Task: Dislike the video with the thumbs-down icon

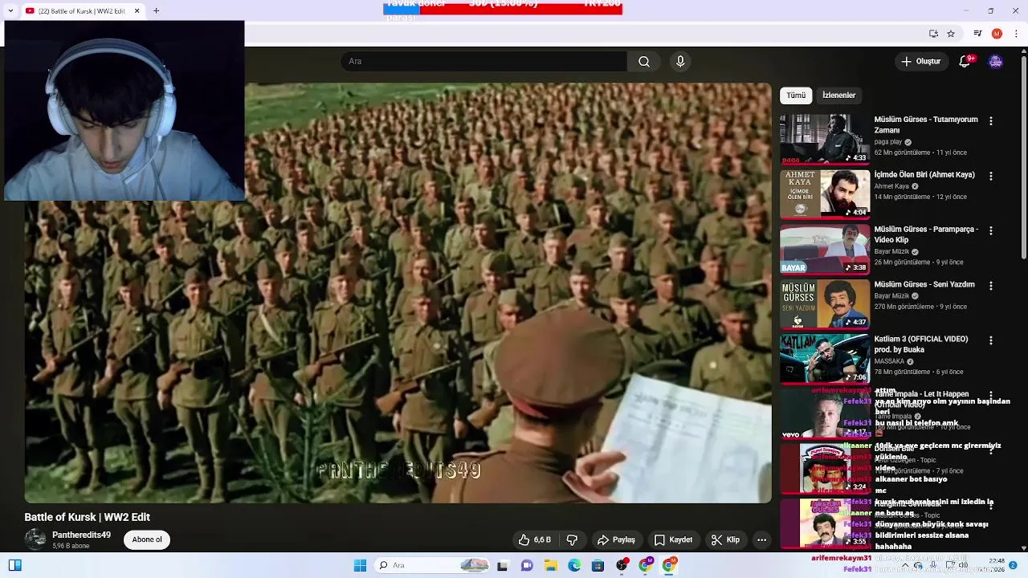Action: pos(573,539)
